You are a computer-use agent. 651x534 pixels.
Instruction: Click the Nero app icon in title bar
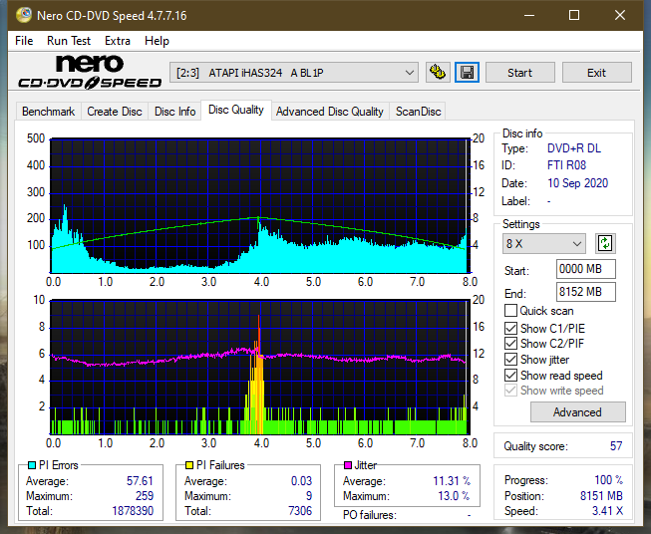[24, 15]
